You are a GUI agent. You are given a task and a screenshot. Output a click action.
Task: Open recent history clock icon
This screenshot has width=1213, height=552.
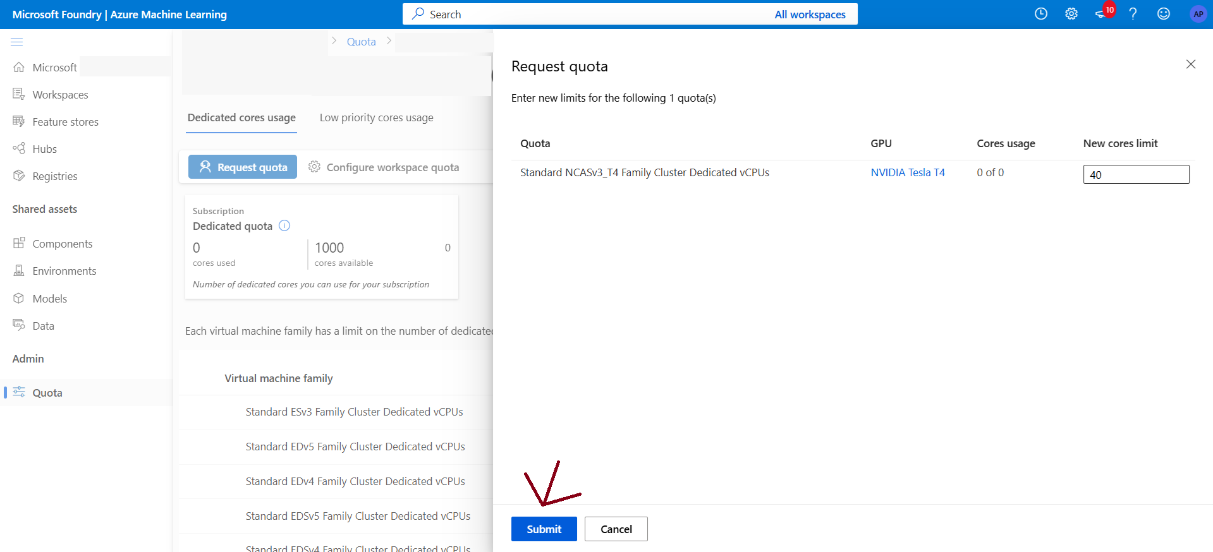(1040, 14)
